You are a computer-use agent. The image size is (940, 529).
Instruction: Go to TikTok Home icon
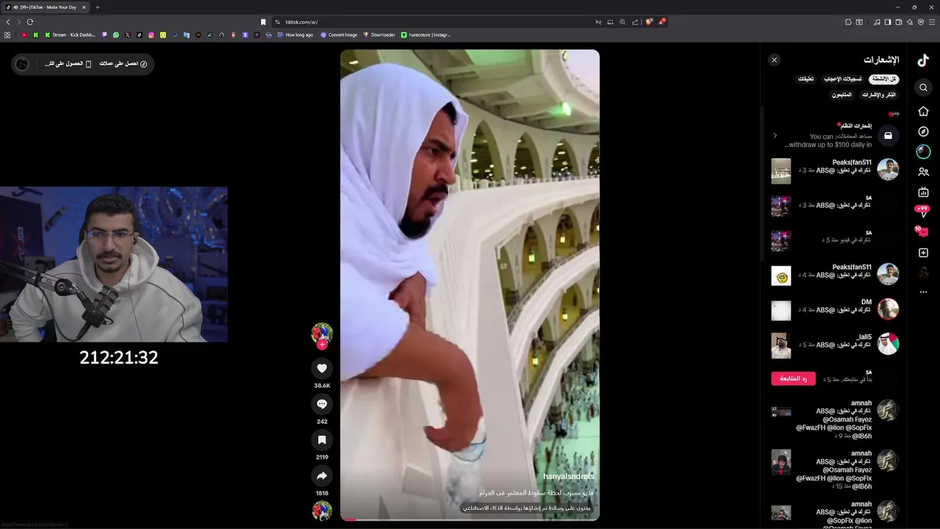(x=923, y=111)
